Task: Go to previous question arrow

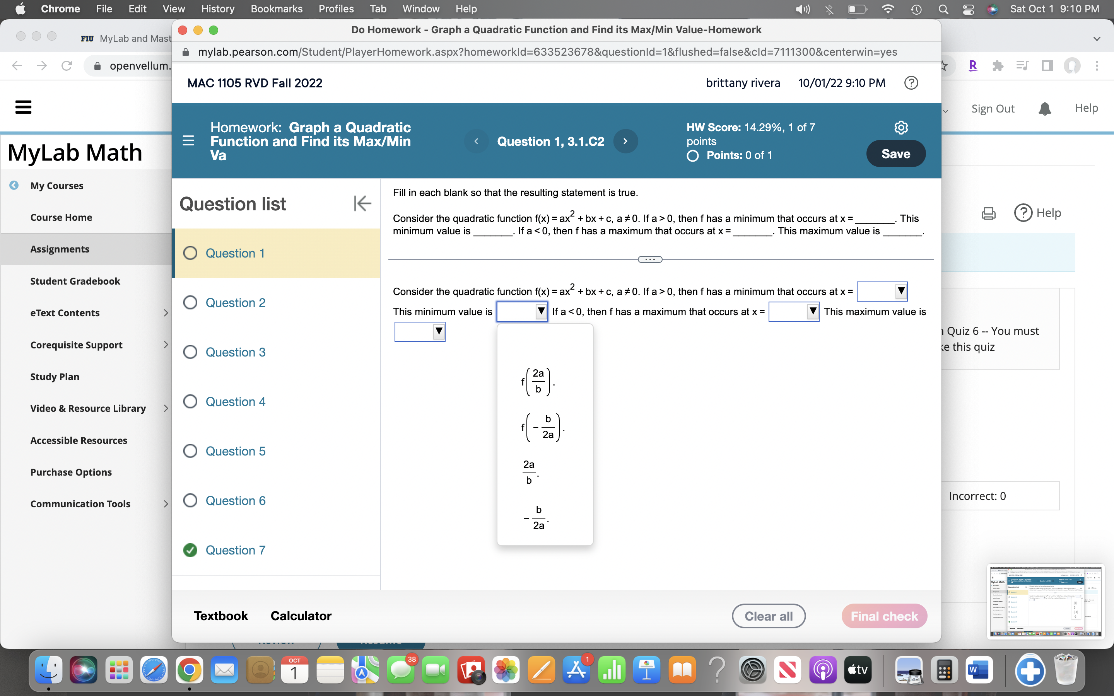Action: pyautogui.click(x=476, y=141)
